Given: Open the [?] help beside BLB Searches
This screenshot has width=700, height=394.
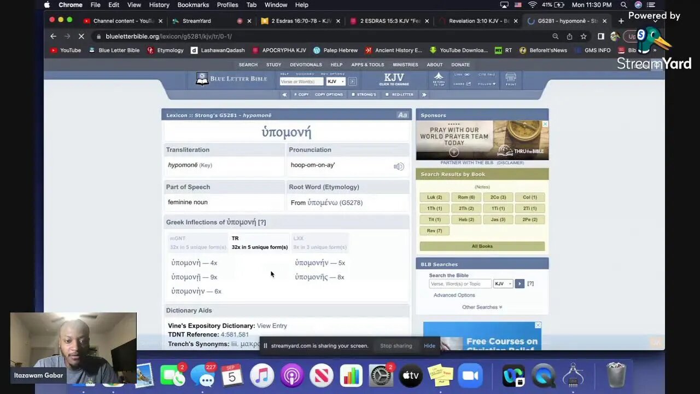Looking at the screenshot, I should (530, 283).
